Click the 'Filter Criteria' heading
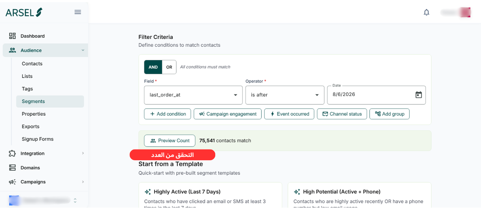The image size is (481, 210). pos(156,37)
